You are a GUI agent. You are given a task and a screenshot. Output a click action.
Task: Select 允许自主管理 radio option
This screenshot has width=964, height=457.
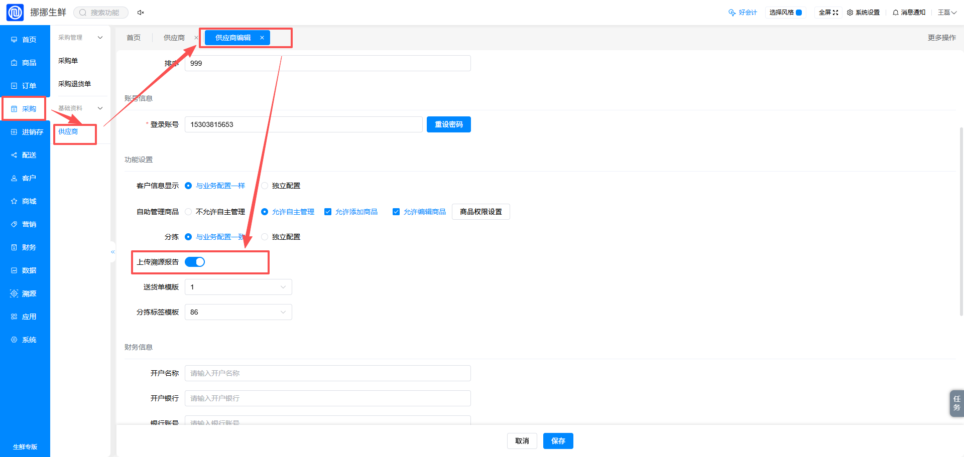(288, 212)
